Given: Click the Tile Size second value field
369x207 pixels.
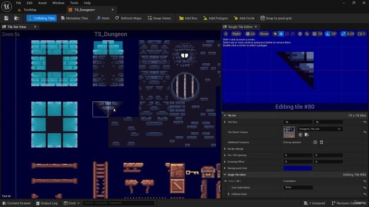Looking at the screenshot, I should [x=328, y=122].
